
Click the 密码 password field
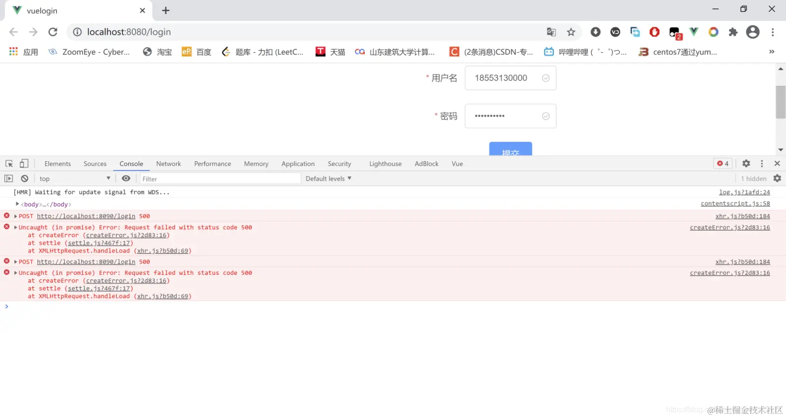click(x=510, y=116)
